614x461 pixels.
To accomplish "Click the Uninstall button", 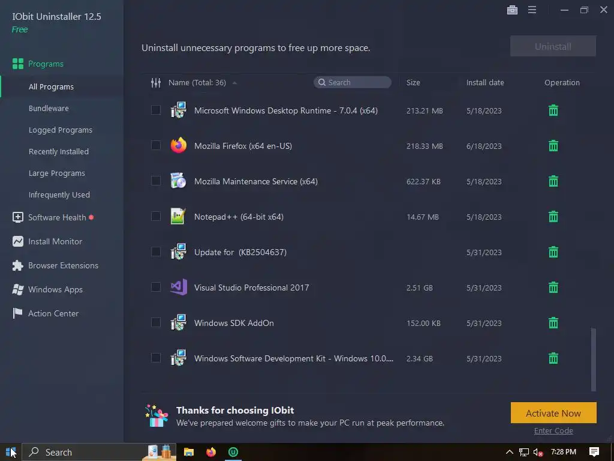I will 553,46.
